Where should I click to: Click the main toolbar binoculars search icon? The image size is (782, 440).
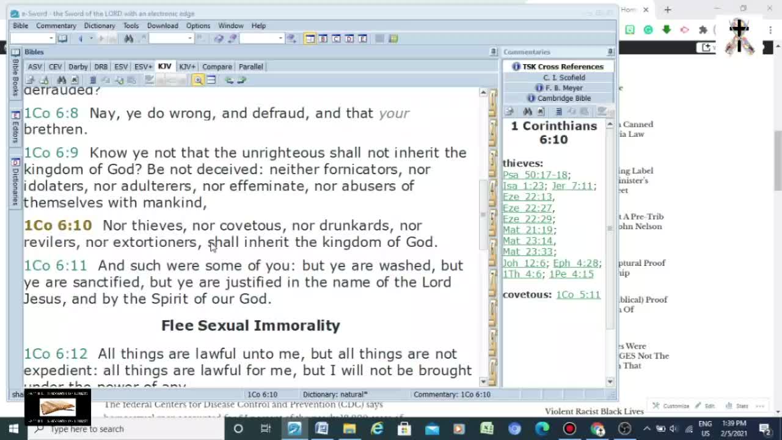point(129,38)
